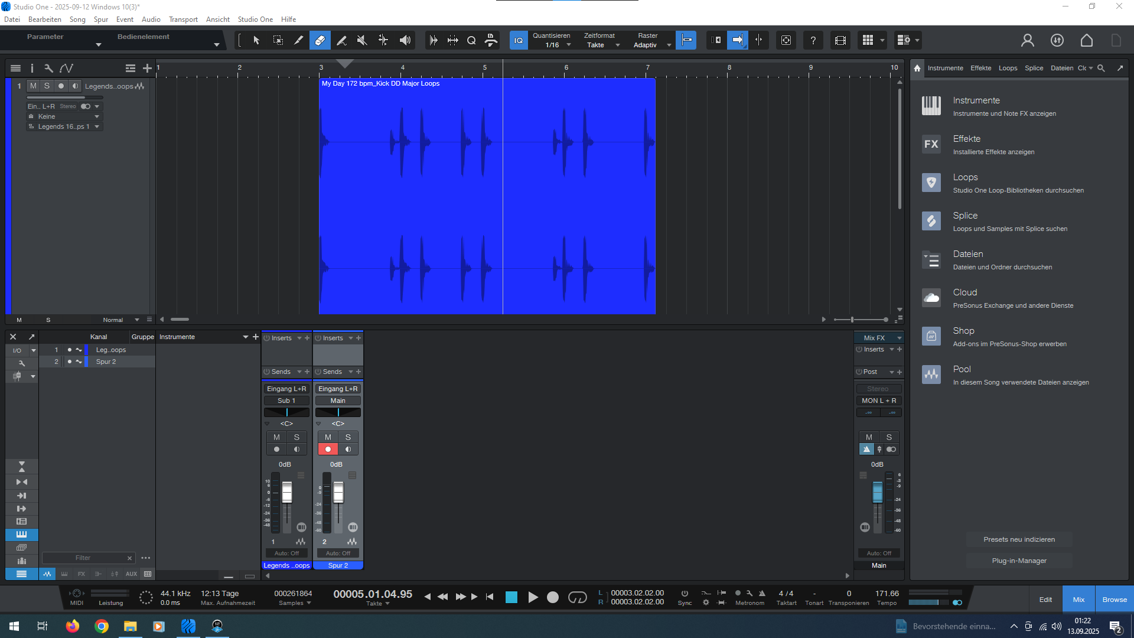Disable record arm on Spur 2 channel
The image size is (1134, 638).
click(328, 450)
